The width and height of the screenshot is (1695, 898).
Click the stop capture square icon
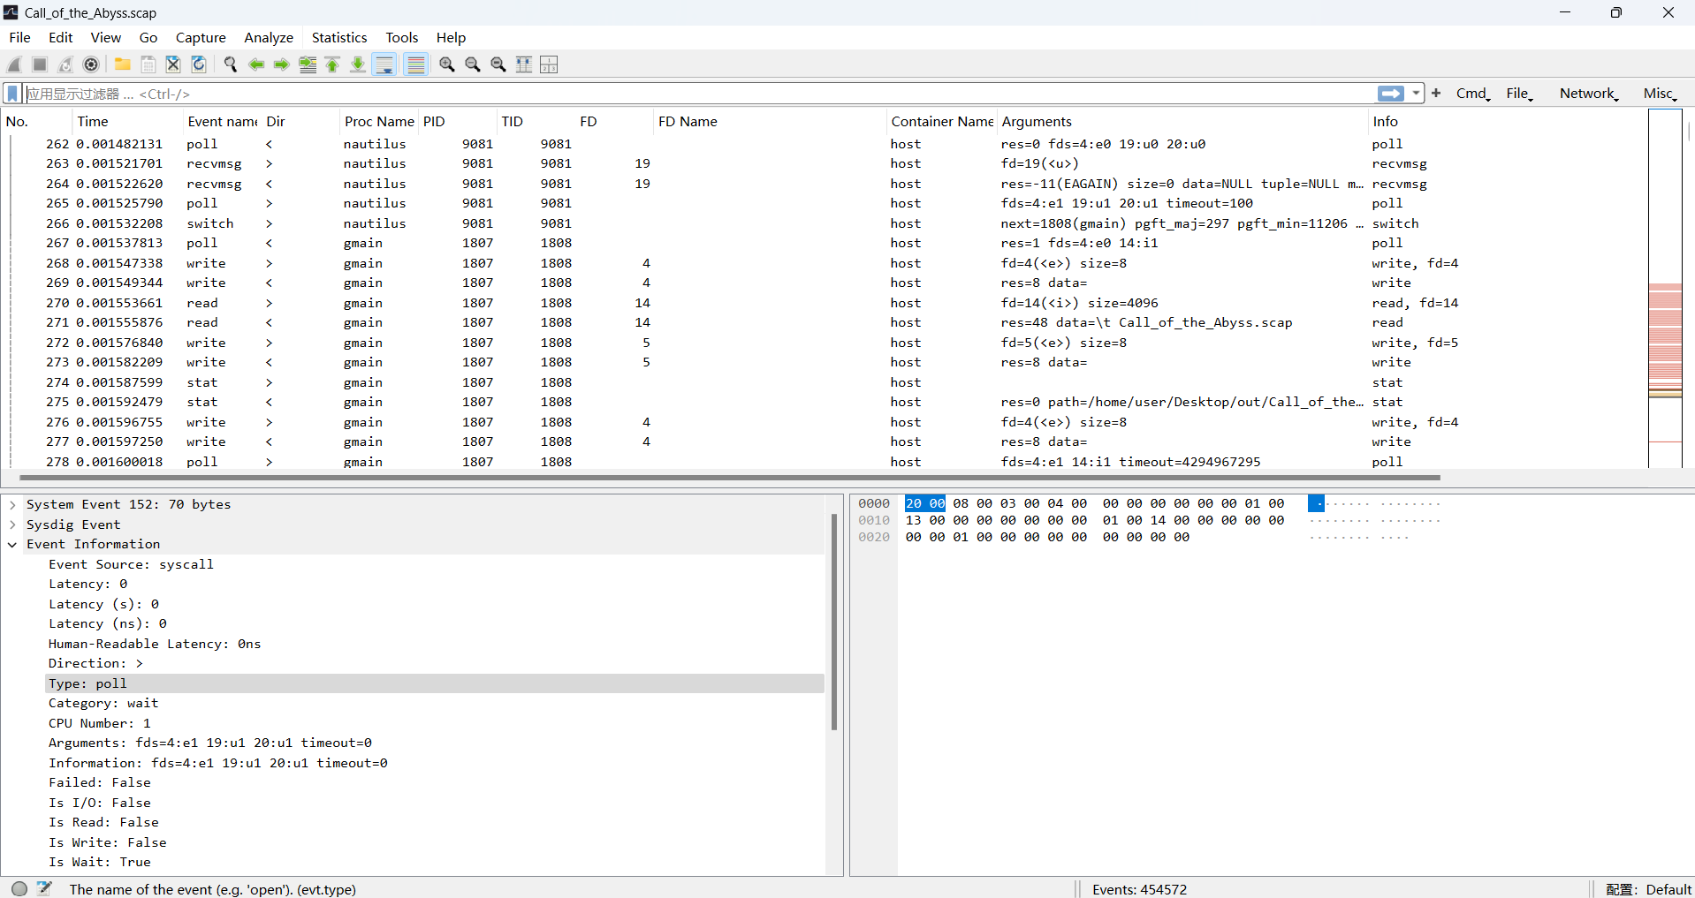(40, 64)
